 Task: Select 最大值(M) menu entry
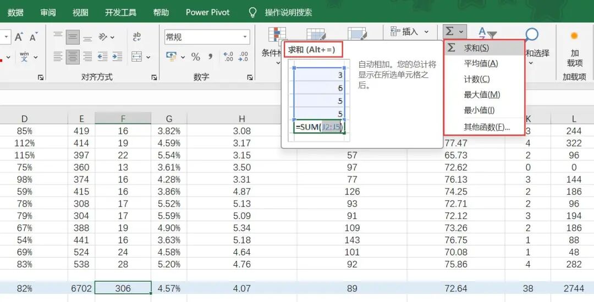pyautogui.click(x=484, y=94)
